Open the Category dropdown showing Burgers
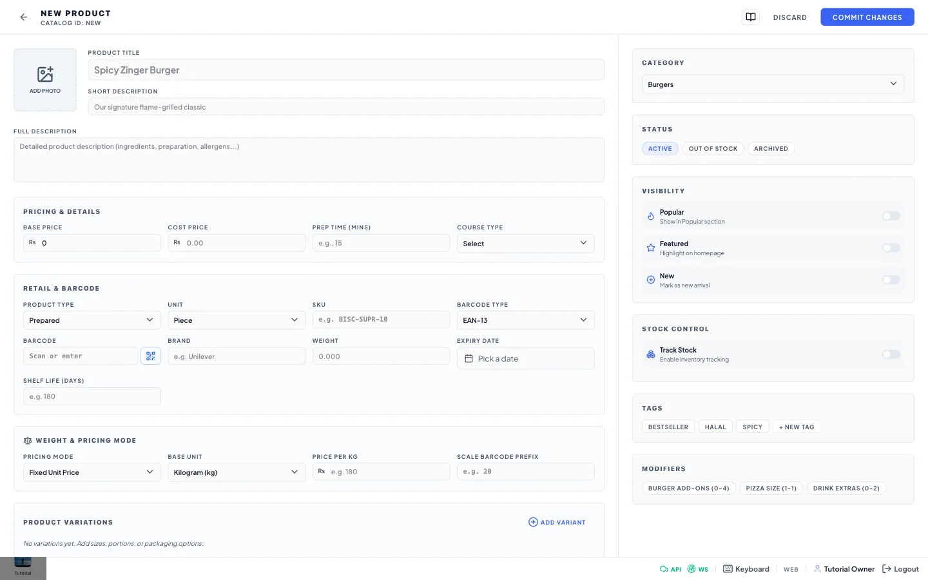928x580 pixels. (773, 84)
